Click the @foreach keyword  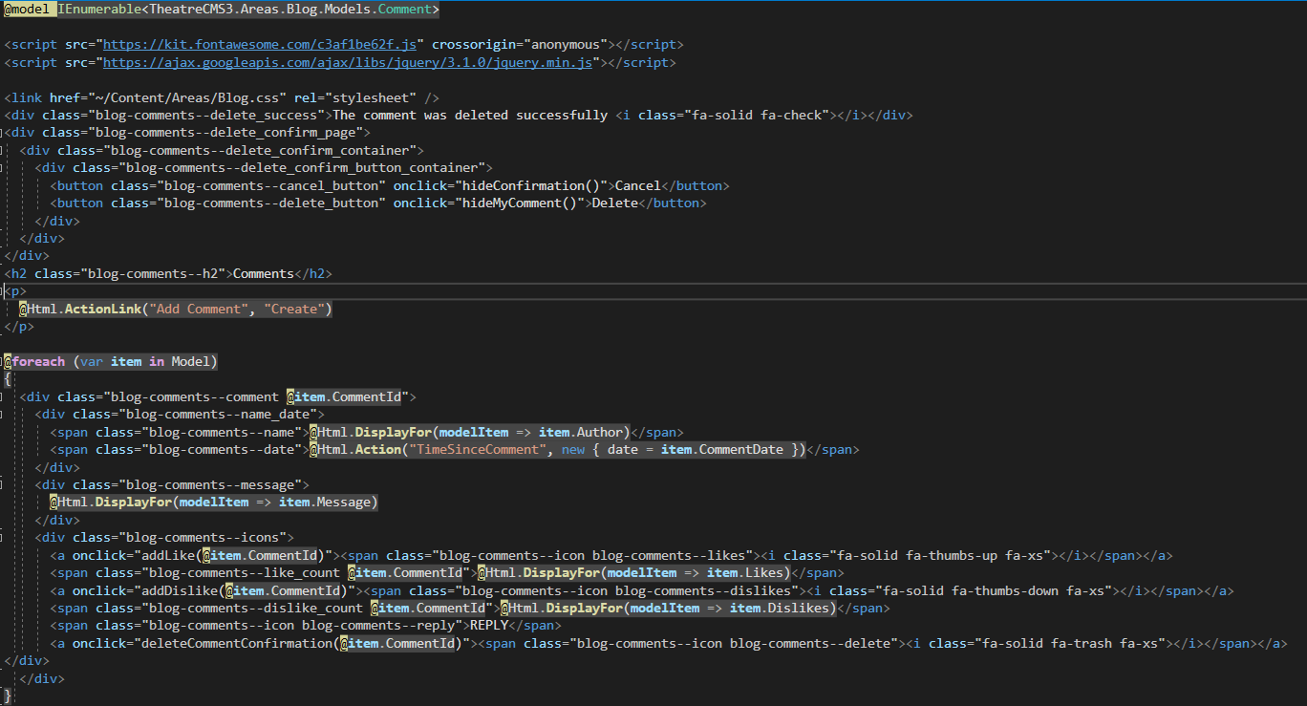click(x=34, y=361)
